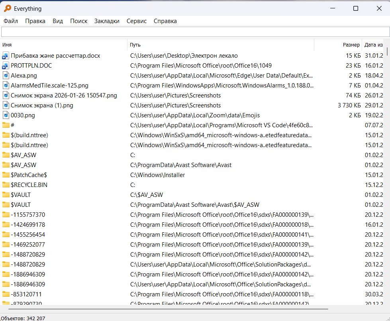Click image icon of AlarmsMedTile.scale-125.png
Viewport: 390px width, 321px height.
click(6, 86)
